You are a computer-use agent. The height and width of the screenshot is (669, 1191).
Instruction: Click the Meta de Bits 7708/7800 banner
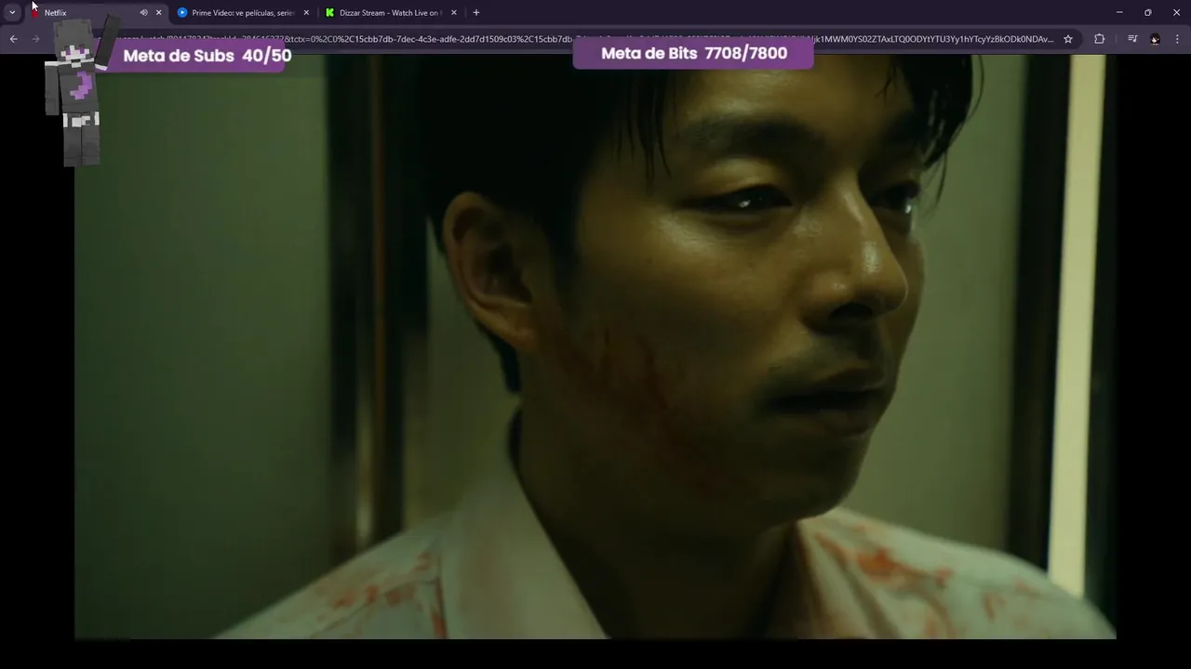(x=693, y=53)
